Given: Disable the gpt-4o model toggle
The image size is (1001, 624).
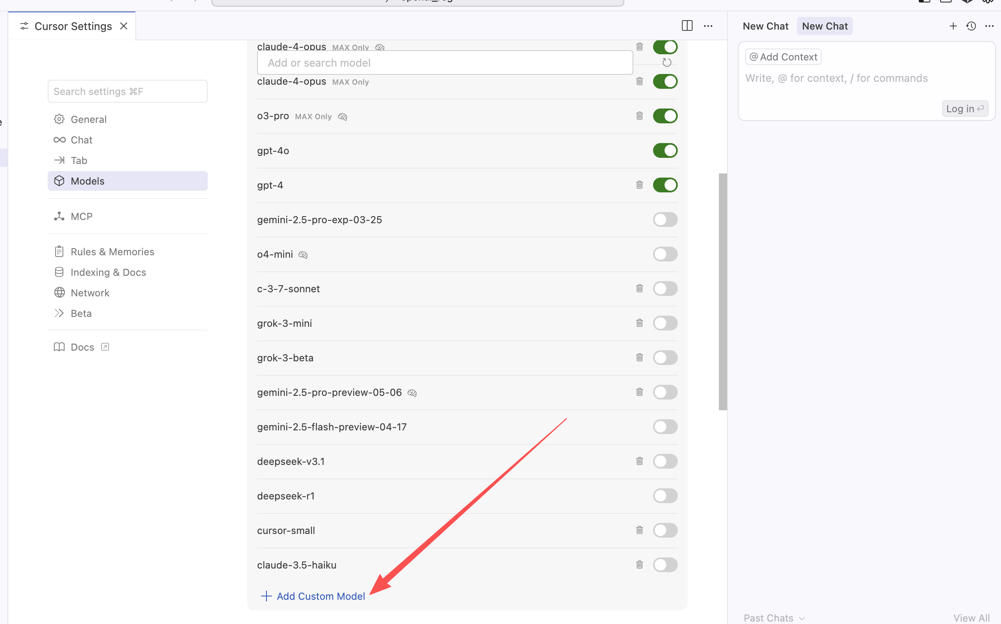Looking at the screenshot, I should (665, 150).
